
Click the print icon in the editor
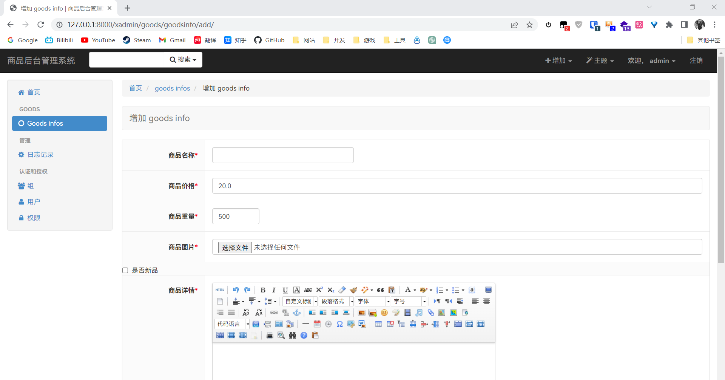click(x=270, y=335)
